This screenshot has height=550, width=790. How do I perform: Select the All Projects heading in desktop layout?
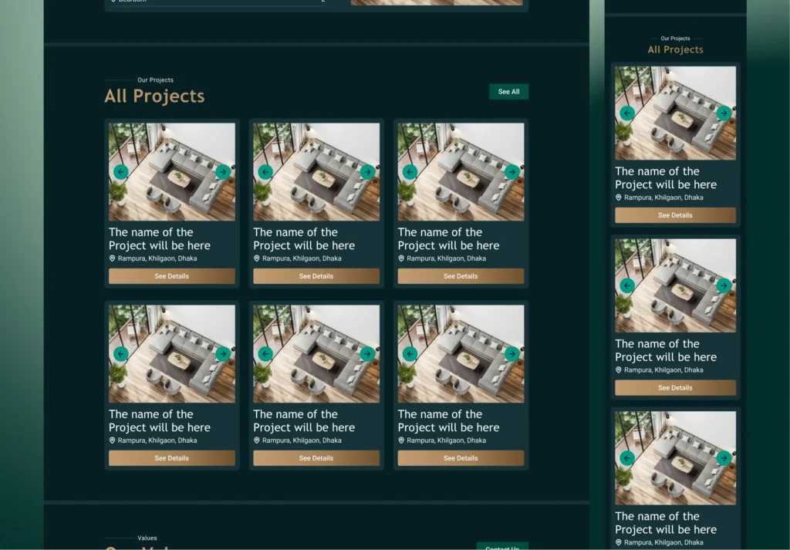click(x=154, y=96)
